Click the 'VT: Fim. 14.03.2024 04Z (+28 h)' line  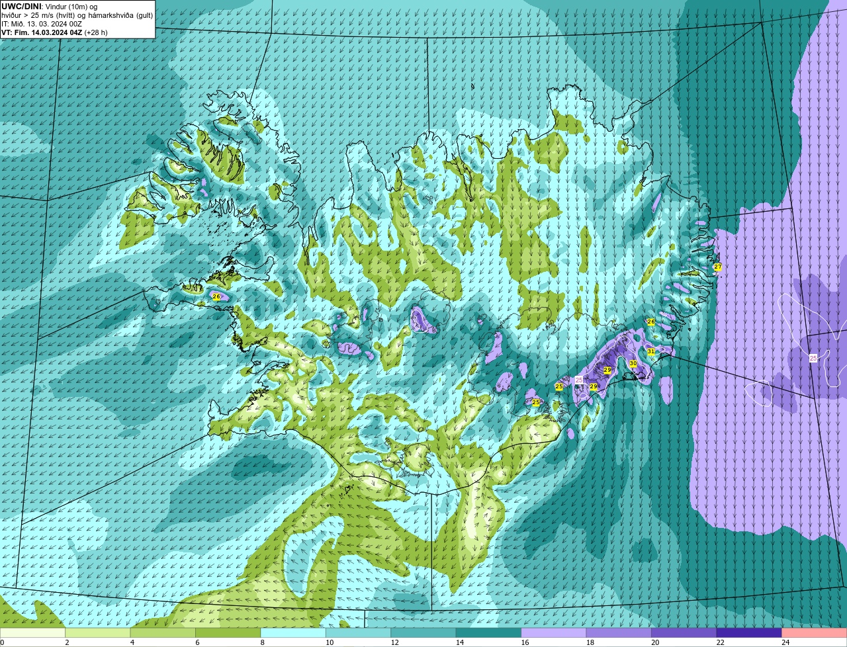coord(54,32)
